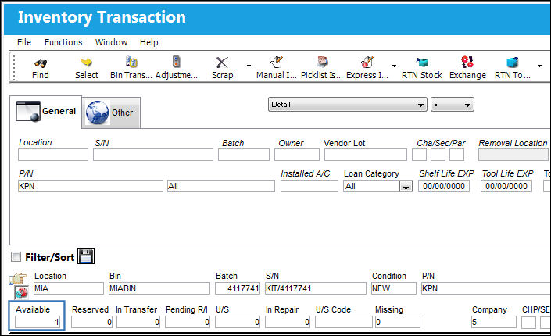Open the Manual Issue toolbar icon
Image resolution: width=551 pixels, height=336 pixels.
[277, 63]
